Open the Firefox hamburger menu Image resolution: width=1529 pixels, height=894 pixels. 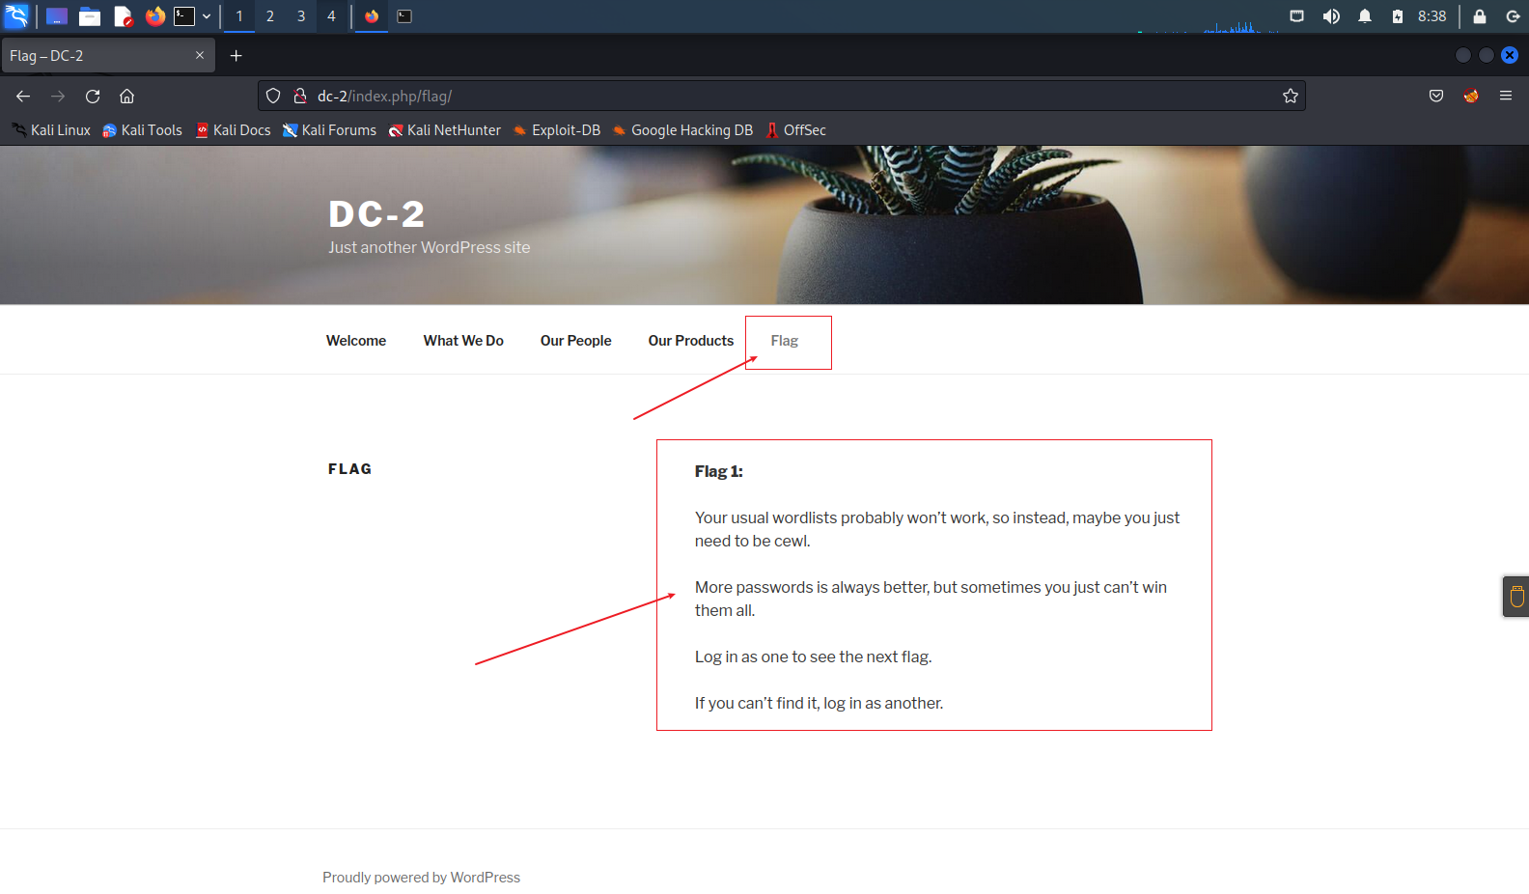pyautogui.click(x=1506, y=96)
